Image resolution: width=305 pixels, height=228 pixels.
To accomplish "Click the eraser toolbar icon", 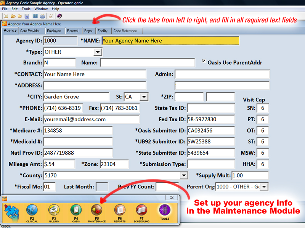I will [51, 16].
